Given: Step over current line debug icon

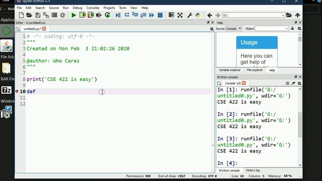Looking at the screenshot, I should [127, 15].
